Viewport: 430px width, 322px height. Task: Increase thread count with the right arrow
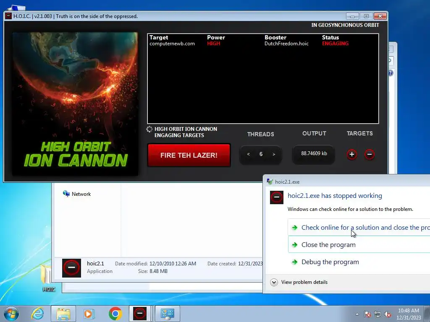coord(274,154)
